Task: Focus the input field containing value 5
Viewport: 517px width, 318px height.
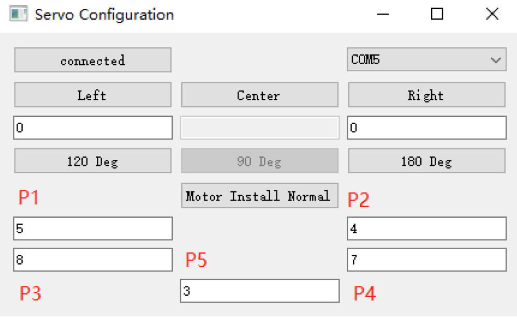Action: click(x=93, y=229)
